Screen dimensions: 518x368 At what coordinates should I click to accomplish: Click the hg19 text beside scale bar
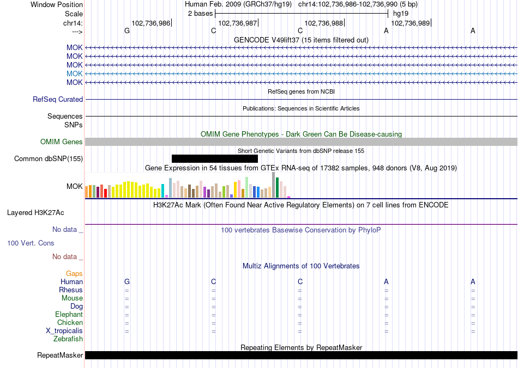401,14
